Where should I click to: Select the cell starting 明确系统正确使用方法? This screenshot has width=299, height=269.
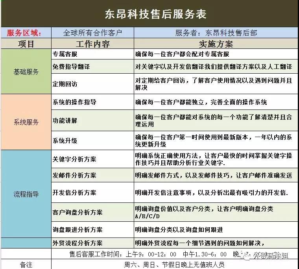[x=216, y=159]
